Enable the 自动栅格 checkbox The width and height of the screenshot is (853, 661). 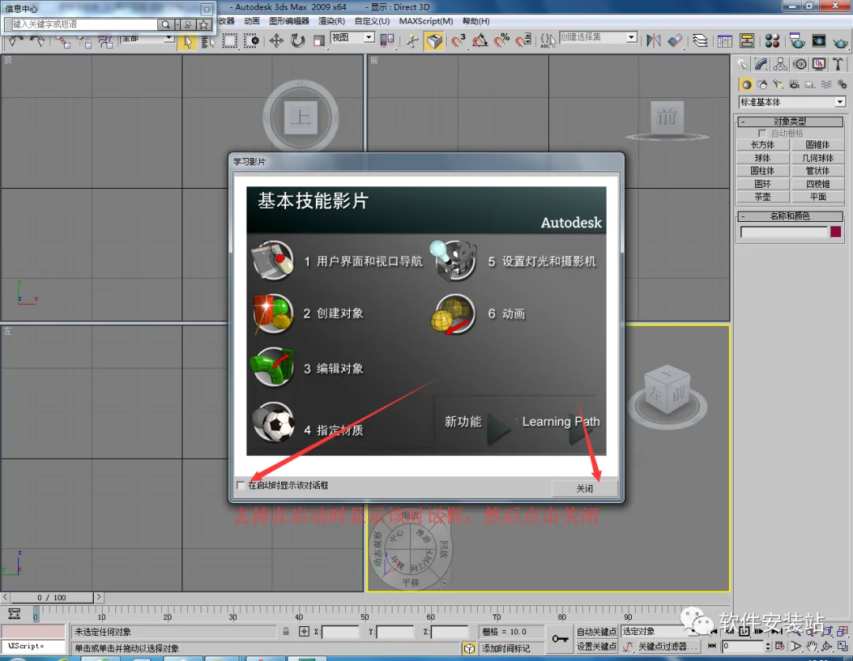(x=762, y=133)
